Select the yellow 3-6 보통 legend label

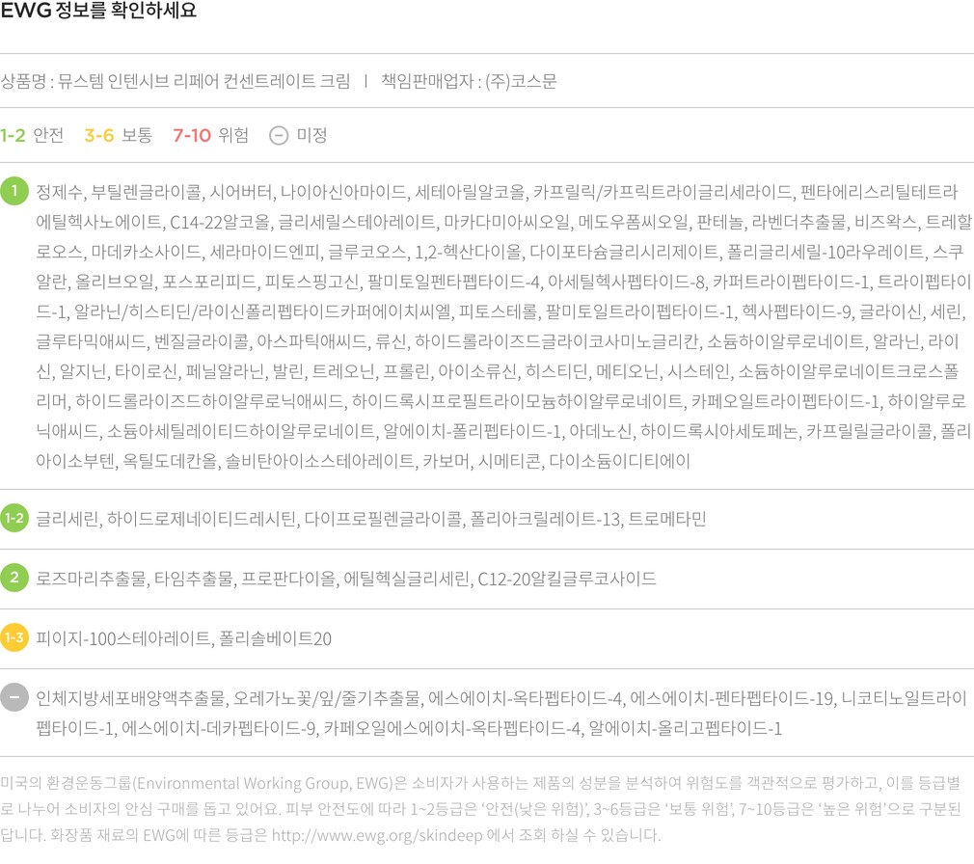point(118,135)
